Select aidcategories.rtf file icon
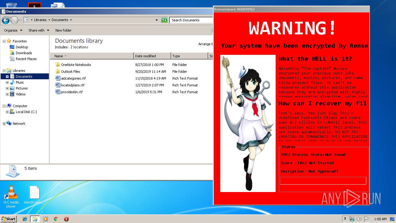Image resolution: width=396 pixels, height=223 pixels. pyautogui.click(x=58, y=78)
